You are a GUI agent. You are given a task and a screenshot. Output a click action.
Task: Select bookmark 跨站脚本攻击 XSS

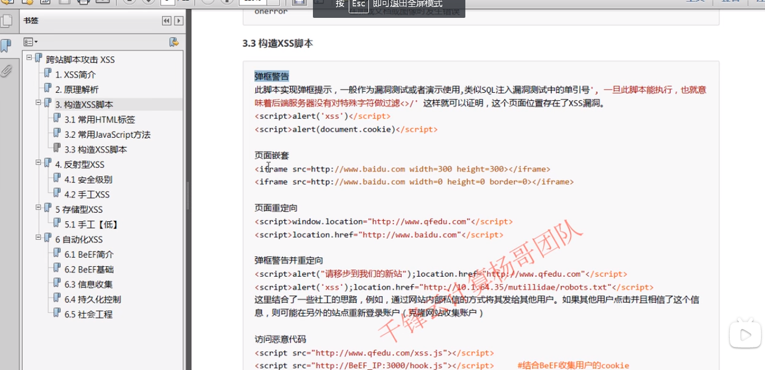click(80, 60)
